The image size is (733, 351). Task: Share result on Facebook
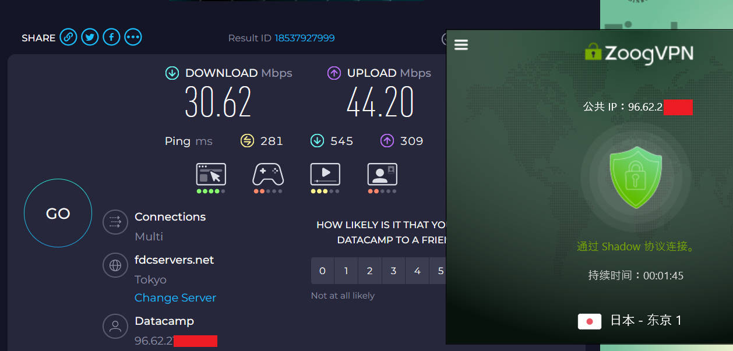111,37
